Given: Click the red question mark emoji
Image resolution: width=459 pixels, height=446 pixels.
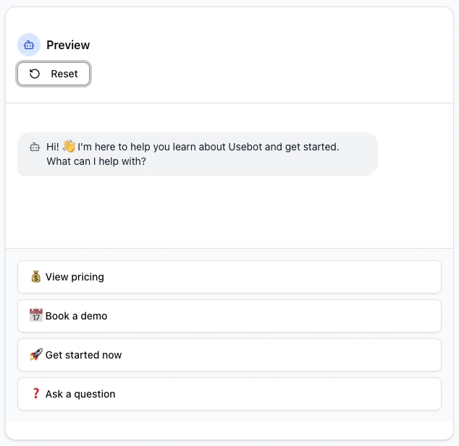Looking at the screenshot, I should 36,394.
